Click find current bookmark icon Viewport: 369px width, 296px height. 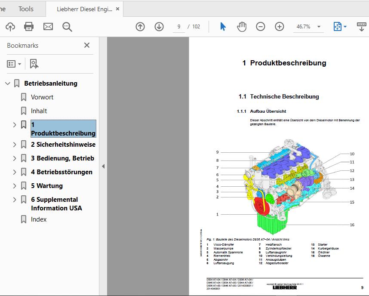tap(34, 64)
